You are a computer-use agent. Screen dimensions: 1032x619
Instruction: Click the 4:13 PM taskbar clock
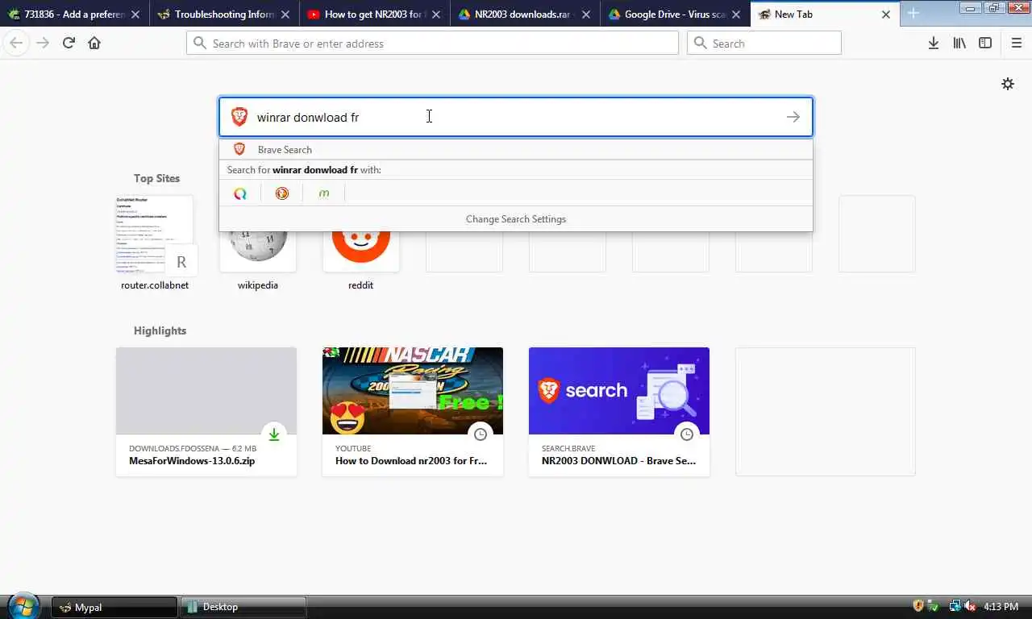coord(1001,607)
